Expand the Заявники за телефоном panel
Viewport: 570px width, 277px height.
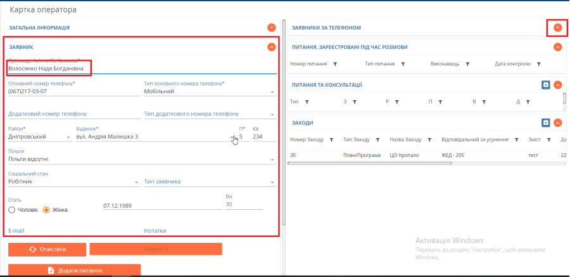[x=557, y=27]
